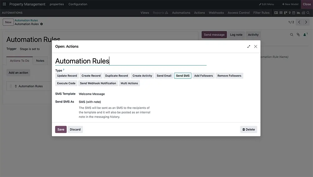Image resolution: width=313 pixels, height=177 pixels.
Task: Open Access Control in Studio bar
Action: (x=239, y=13)
